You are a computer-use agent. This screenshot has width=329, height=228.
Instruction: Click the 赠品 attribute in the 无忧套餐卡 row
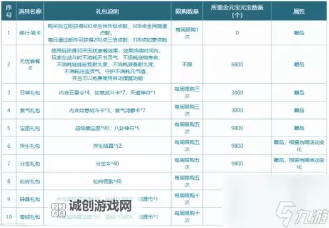coord(299,64)
